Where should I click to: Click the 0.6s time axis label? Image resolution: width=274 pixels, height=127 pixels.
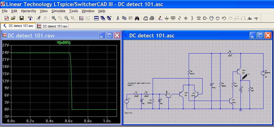coord(69,121)
